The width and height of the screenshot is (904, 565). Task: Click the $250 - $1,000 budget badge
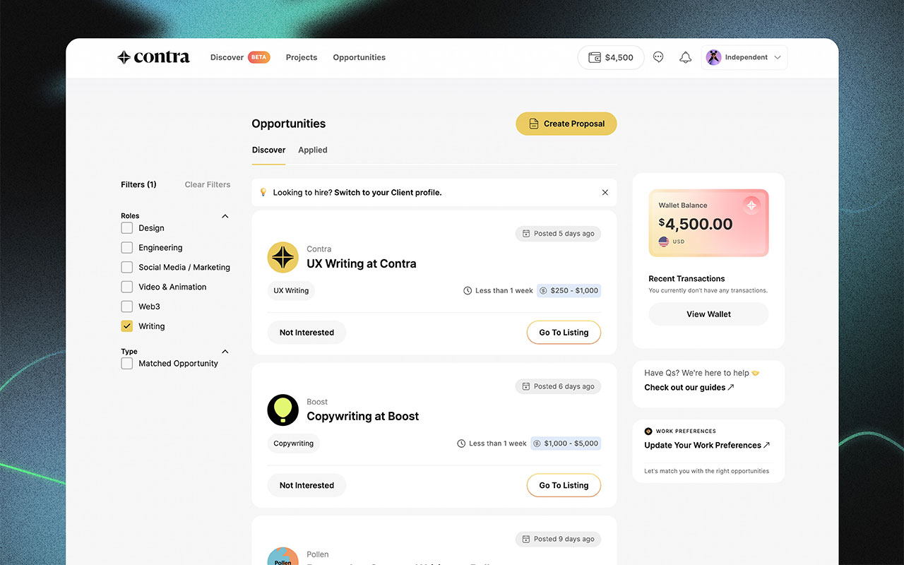(x=569, y=290)
